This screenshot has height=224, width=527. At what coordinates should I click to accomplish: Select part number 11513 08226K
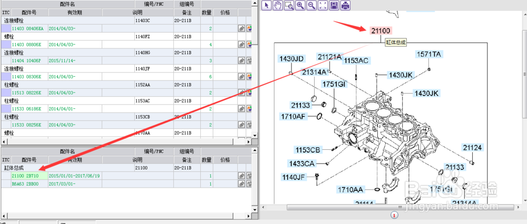26,93
